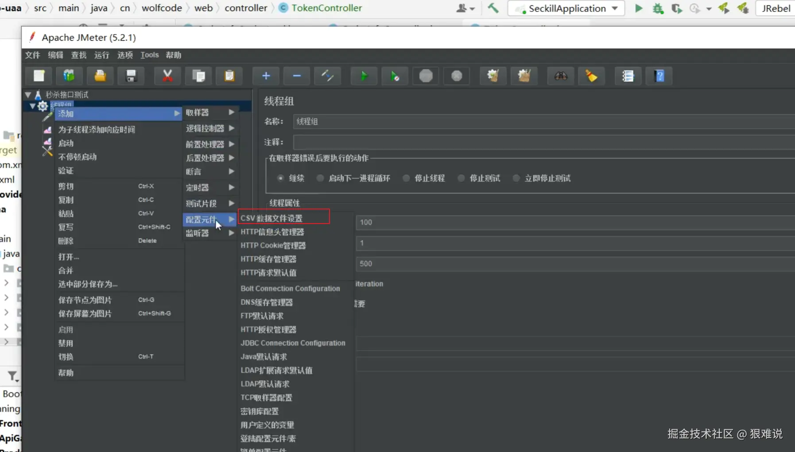Select the 继续 radio button
This screenshot has width=795, height=452.
[x=280, y=178]
